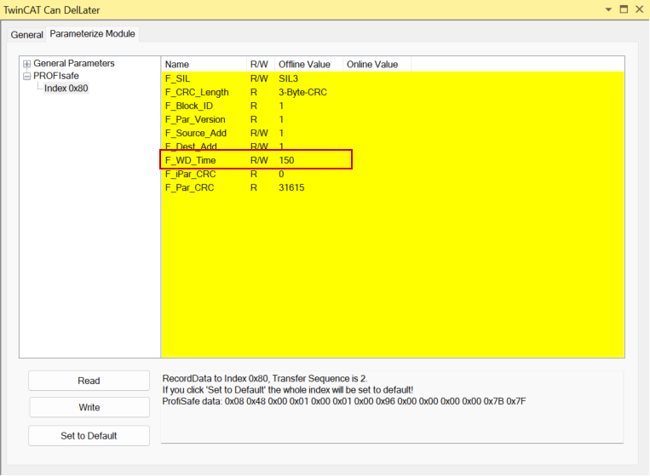Screen dimensions: 650x476
Task: Click the RecordData to Index 0x80 message
Action: tap(265, 378)
